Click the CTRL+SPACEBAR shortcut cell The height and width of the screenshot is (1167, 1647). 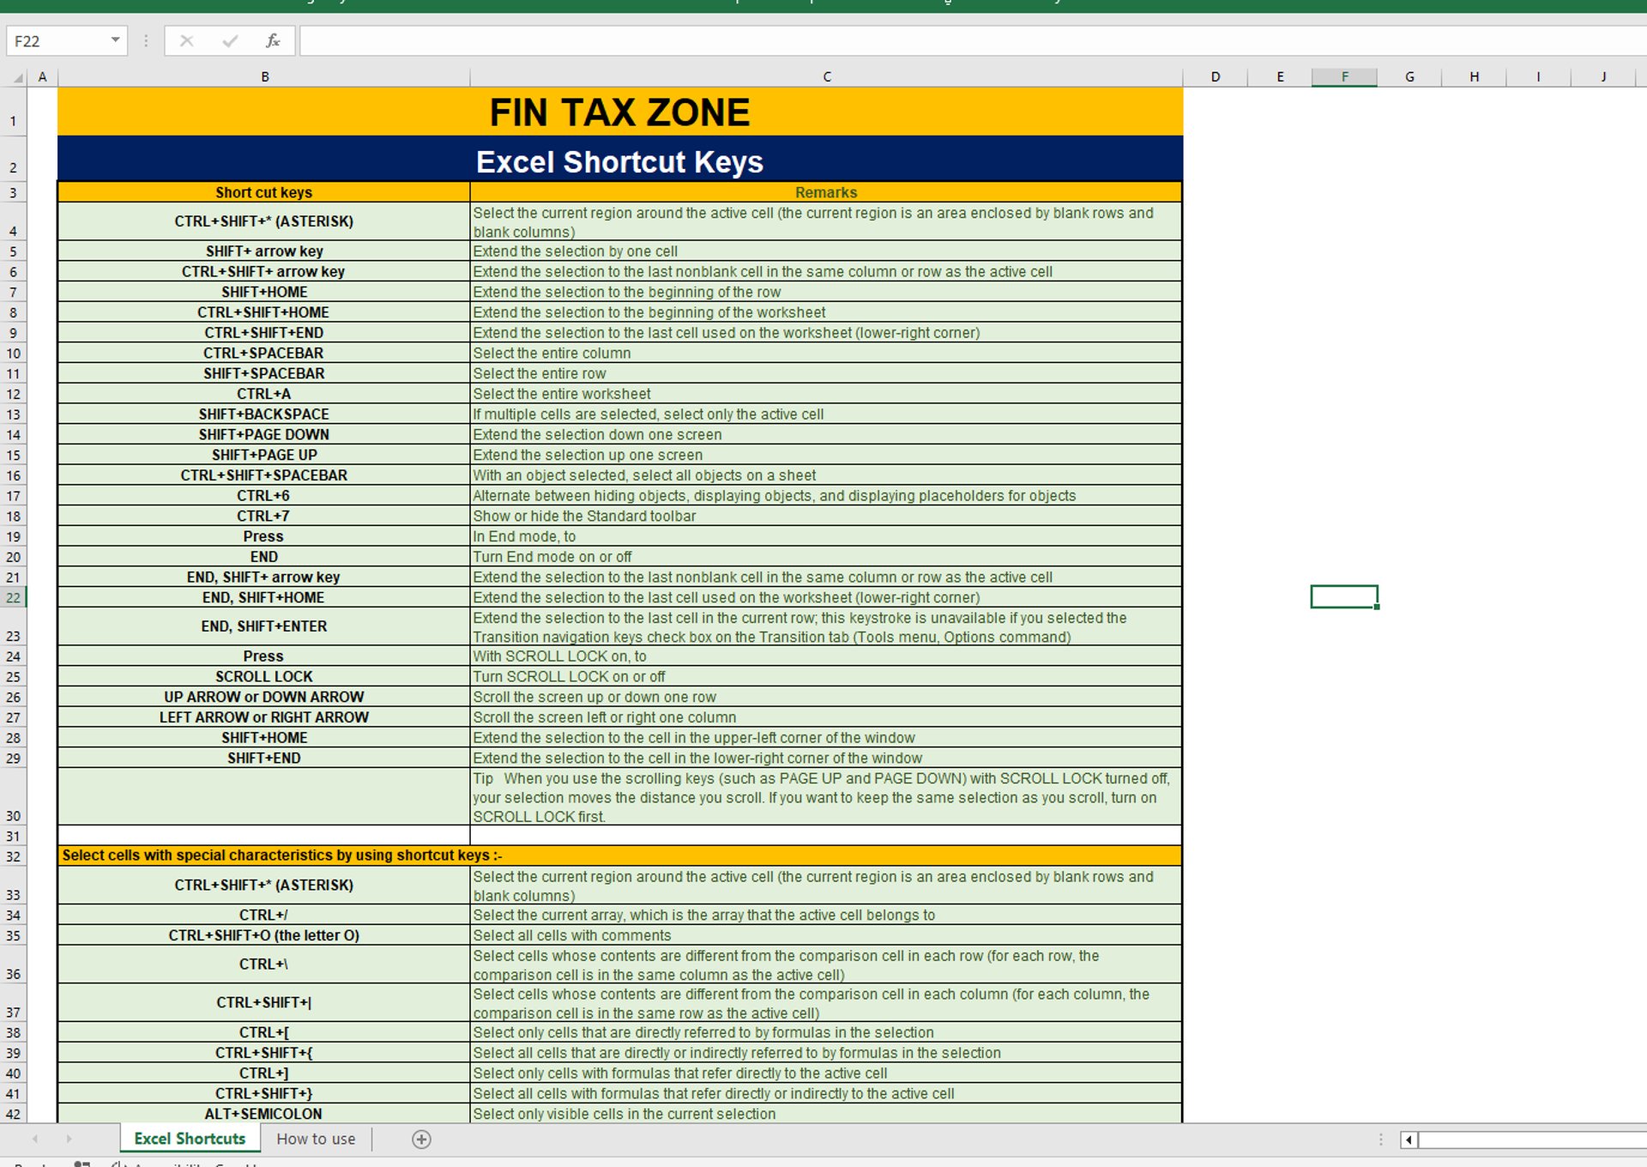263,353
